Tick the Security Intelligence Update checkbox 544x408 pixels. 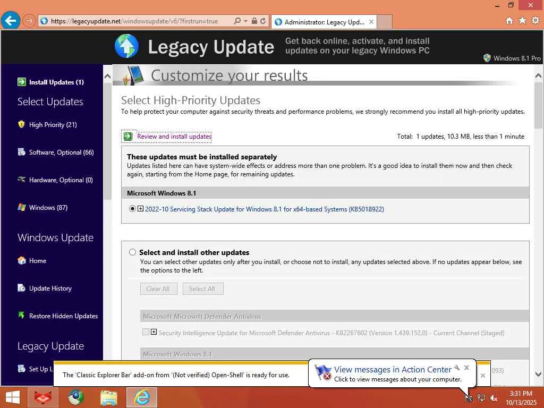(146, 331)
